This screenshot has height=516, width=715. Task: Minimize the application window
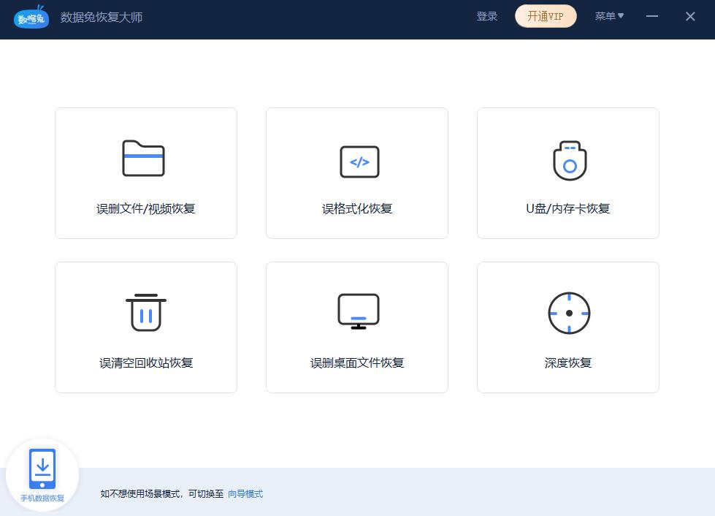click(651, 16)
